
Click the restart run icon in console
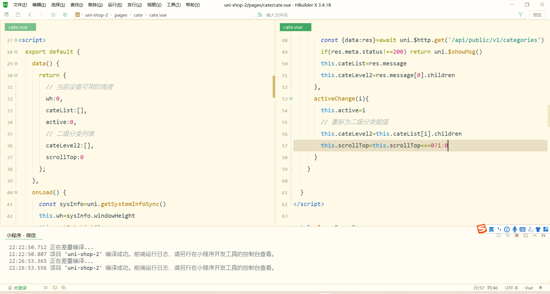[508, 236]
